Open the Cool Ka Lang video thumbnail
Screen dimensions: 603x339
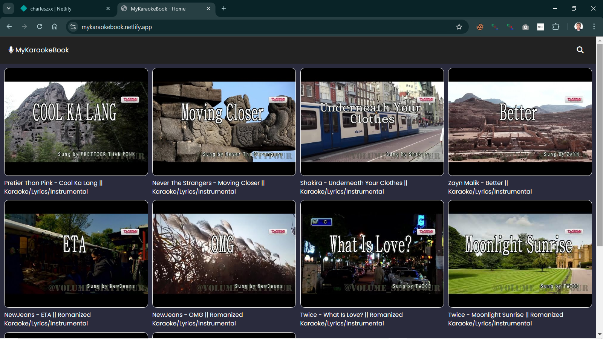pyautogui.click(x=76, y=122)
